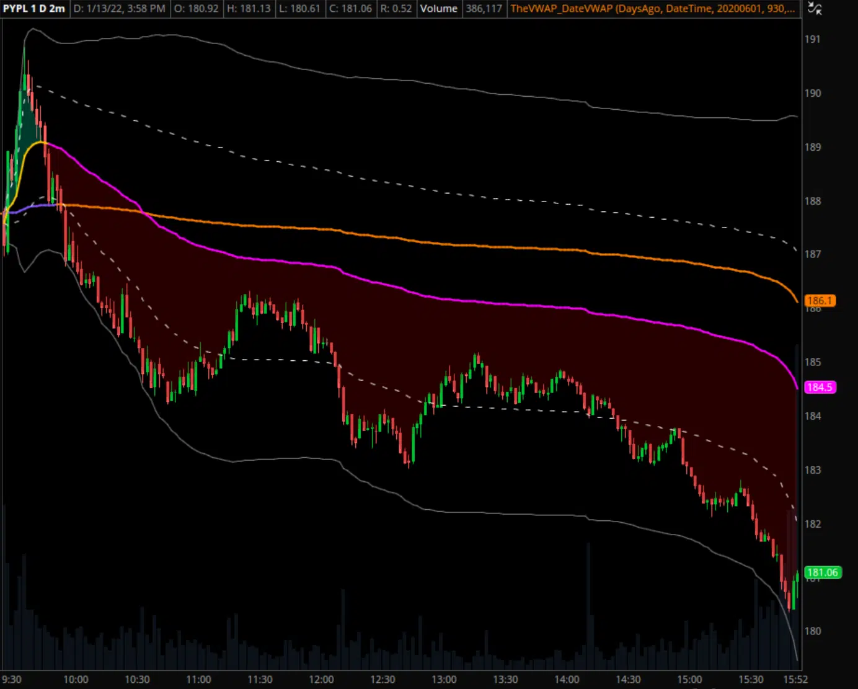Click the 191 price axis label

(x=812, y=39)
